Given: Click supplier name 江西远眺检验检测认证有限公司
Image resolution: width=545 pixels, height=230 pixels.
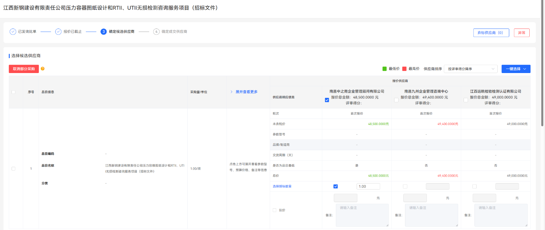Looking at the screenshot, I should (496, 91).
